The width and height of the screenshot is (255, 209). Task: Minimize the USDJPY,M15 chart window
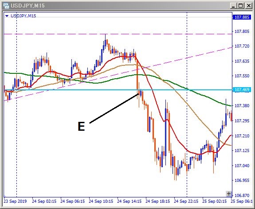(233, 6)
